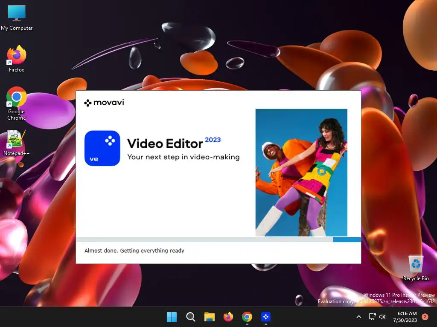Expand the hidden system tray icons
Image resolution: width=437 pixels, height=327 pixels.
[359, 317]
